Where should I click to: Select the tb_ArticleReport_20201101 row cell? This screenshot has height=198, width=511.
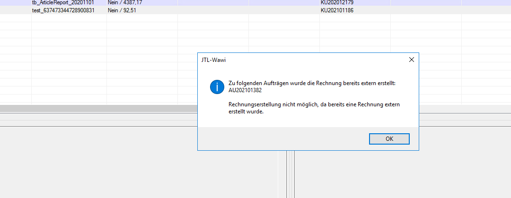69,2
